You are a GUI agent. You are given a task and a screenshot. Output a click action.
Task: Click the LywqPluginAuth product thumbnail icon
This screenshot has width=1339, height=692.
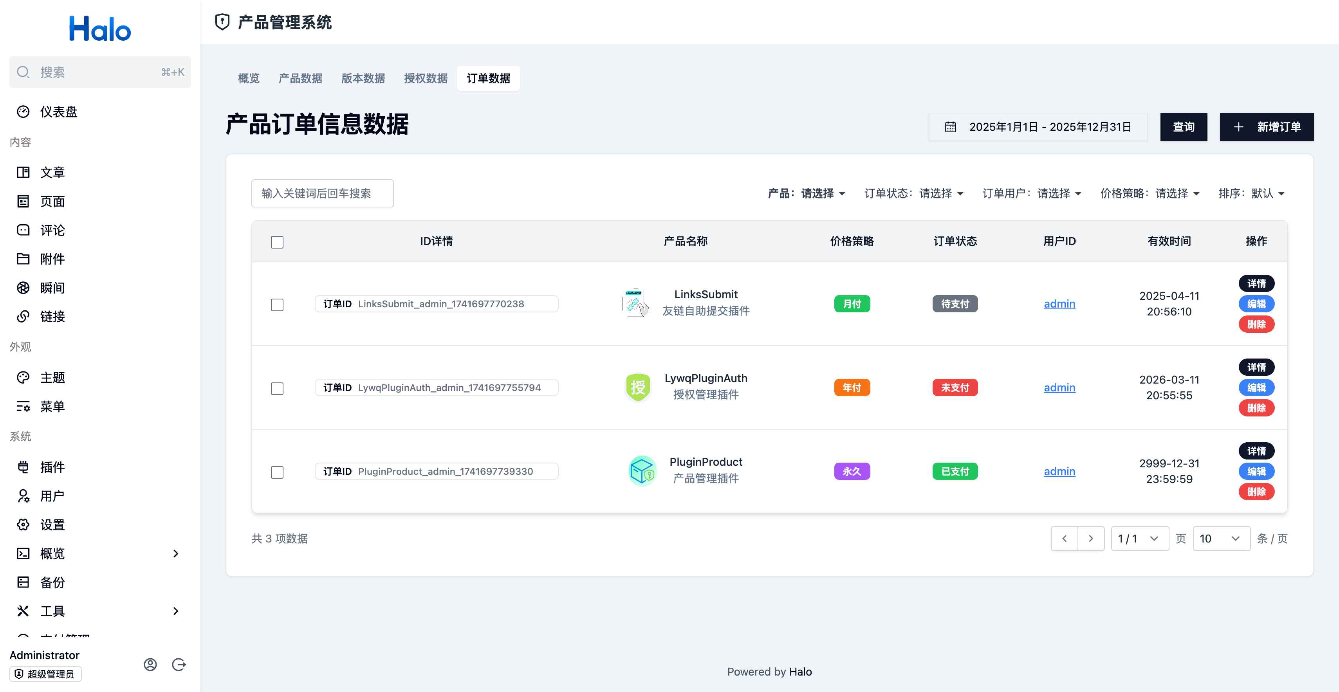[638, 387]
